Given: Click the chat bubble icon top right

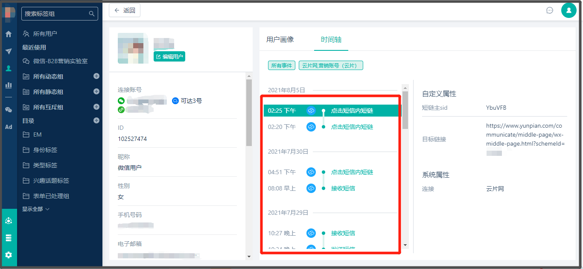Looking at the screenshot, I should [x=550, y=10].
